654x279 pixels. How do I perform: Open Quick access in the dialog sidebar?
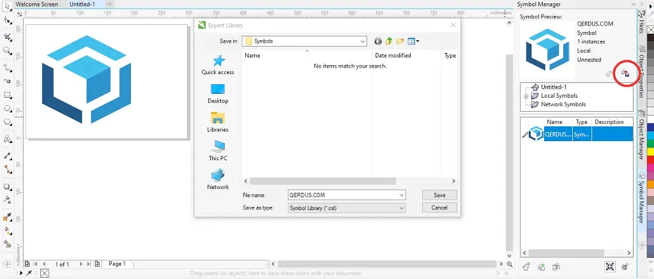pyautogui.click(x=218, y=64)
